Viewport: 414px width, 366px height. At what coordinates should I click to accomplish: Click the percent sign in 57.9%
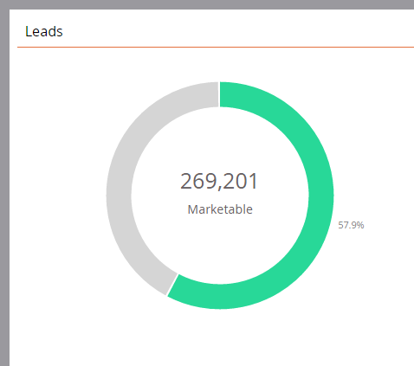tap(360, 225)
